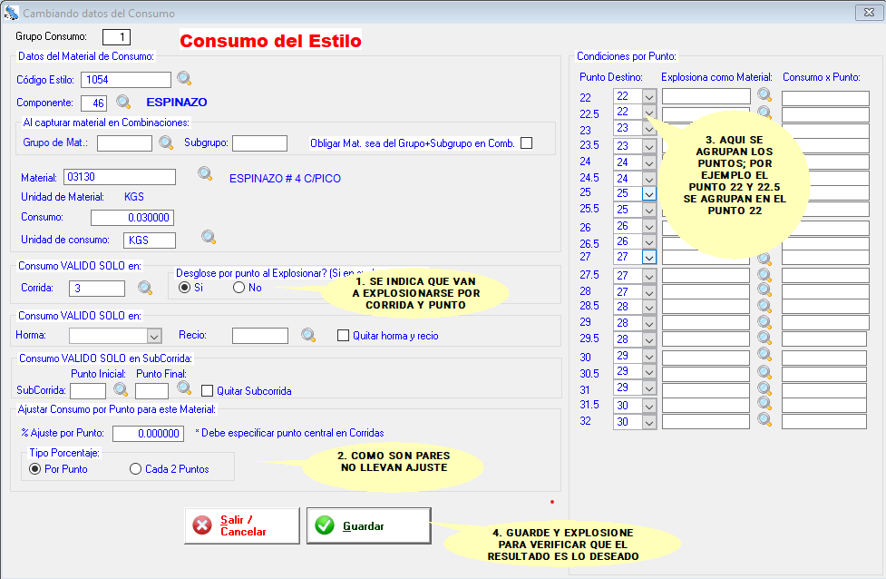This screenshot has height=579, width=886.
Task: Open material search for punto 27.5 row
Action: click(764, 275)
